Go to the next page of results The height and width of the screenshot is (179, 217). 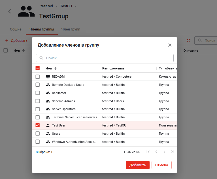(164, 152)
